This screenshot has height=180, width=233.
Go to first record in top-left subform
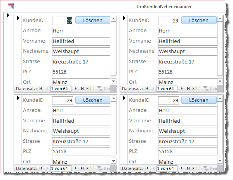point(41,89)
